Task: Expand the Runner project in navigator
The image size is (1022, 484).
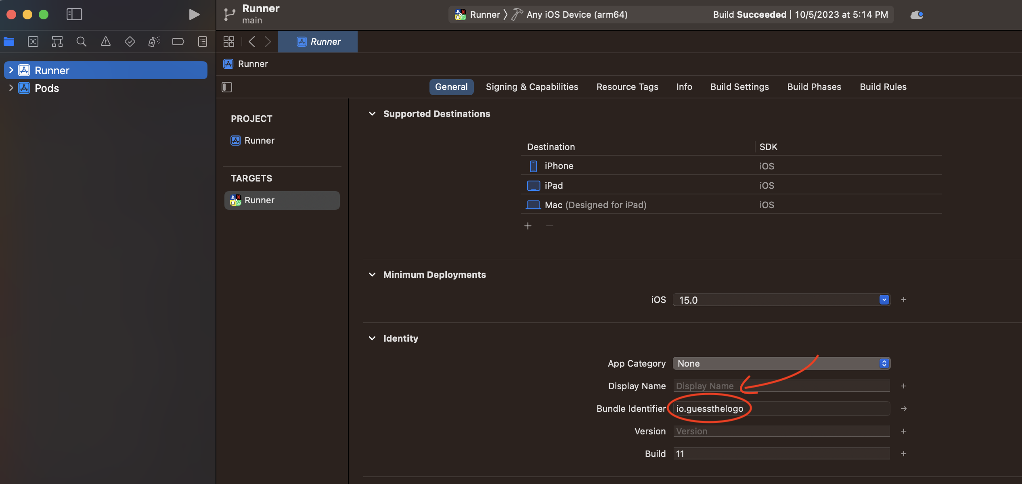Action: [x=11, y=70]
